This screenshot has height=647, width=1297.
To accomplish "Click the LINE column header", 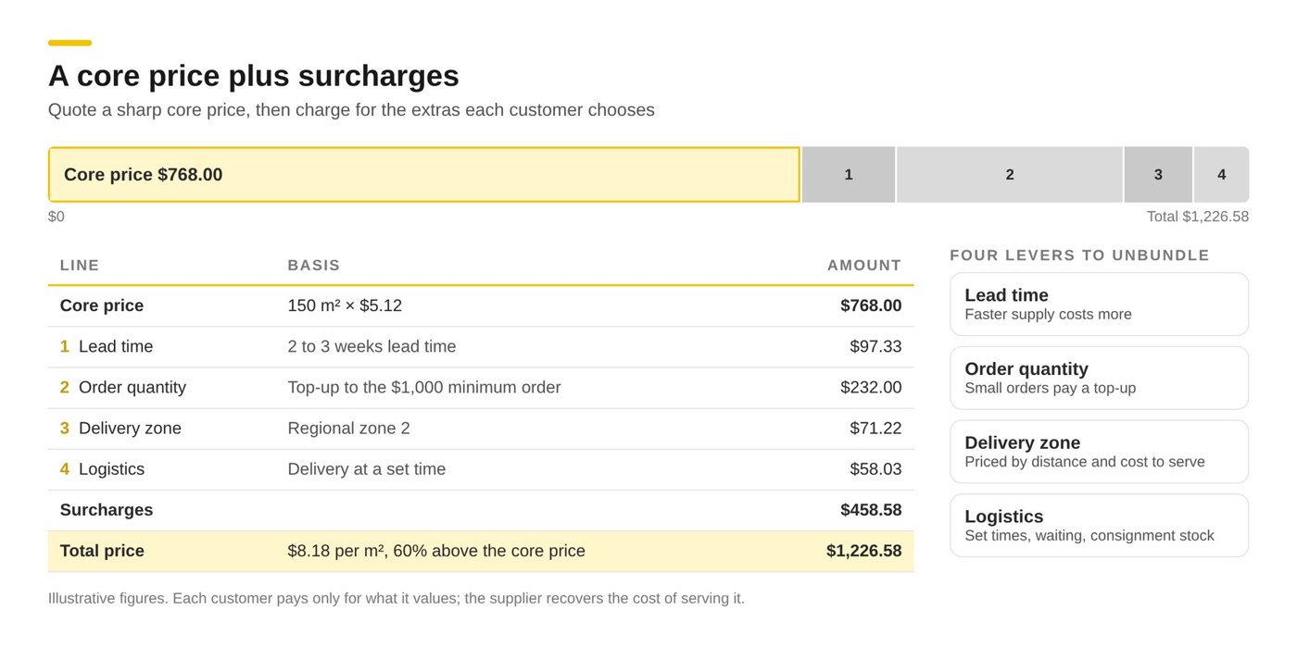I will (x=80, y=265).
